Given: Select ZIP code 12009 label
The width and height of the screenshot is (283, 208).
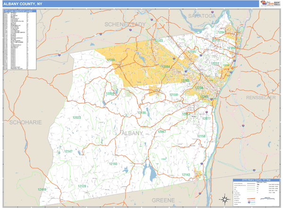Looking at the screenshot, I should click(x=111, y=60).
